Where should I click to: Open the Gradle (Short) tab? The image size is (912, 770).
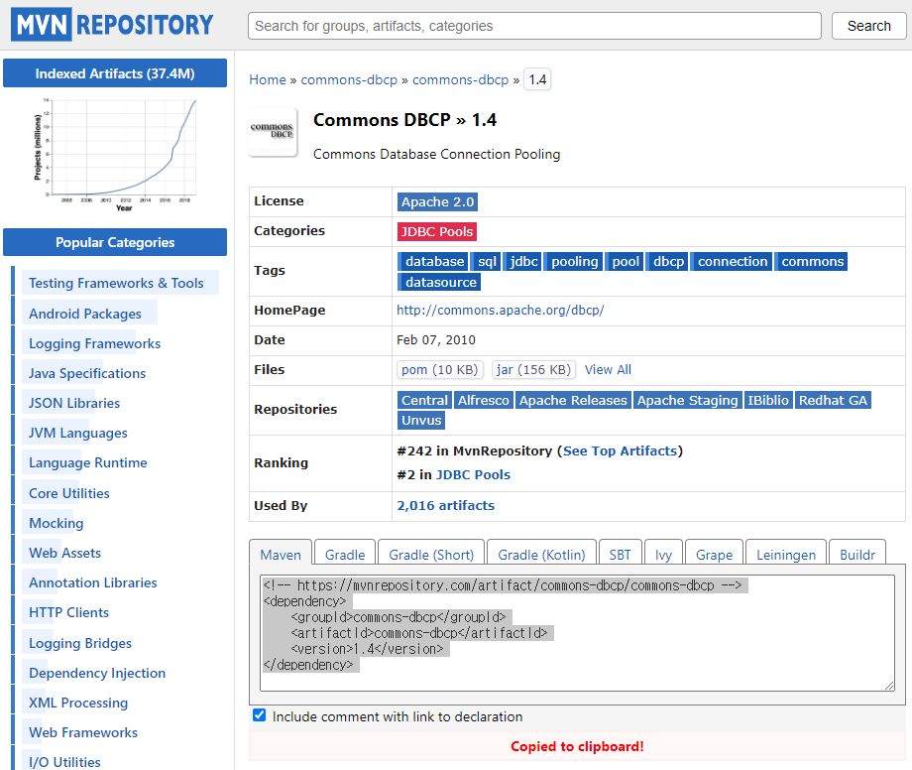(431, 554)
